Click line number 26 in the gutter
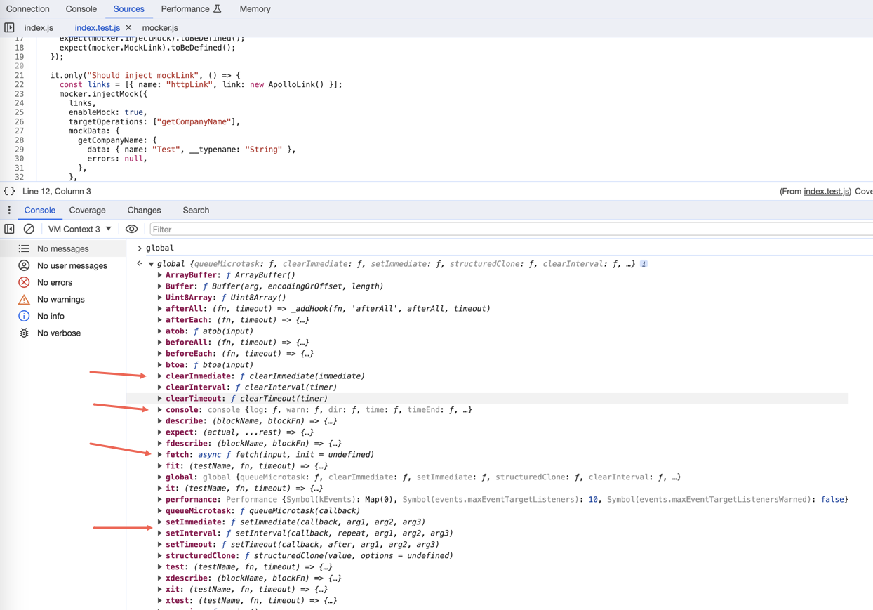Screen dimensions: 873x610 (x=19, y=121)
